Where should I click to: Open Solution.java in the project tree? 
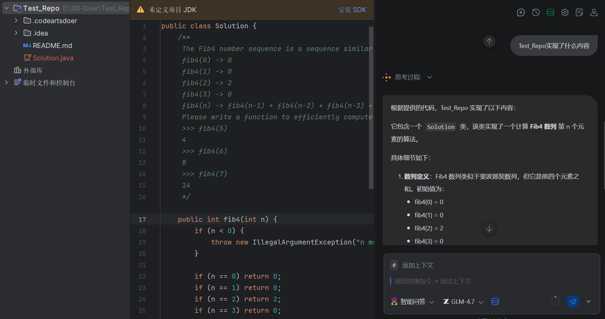click(x=53, y=58)
